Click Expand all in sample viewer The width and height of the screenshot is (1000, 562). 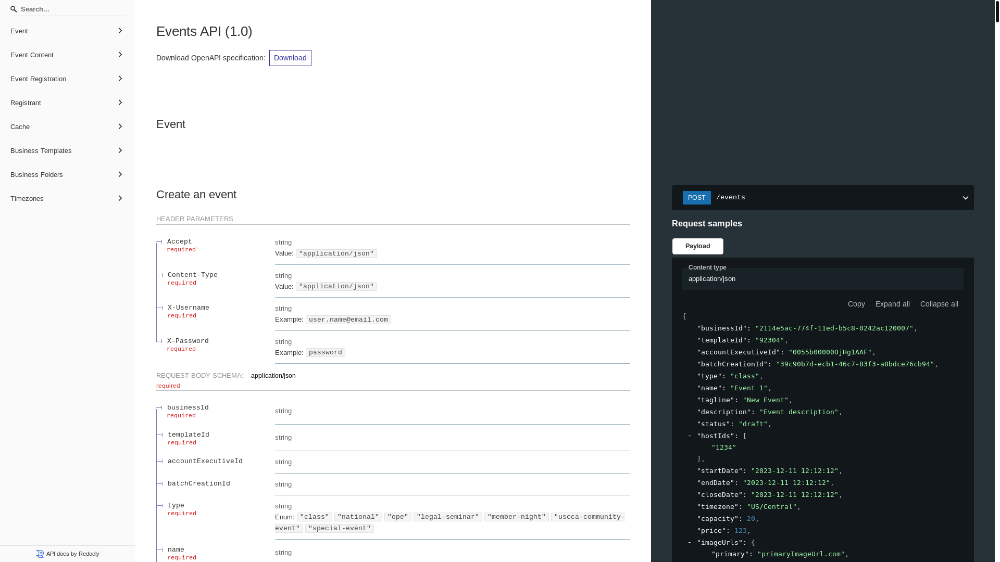coord(892,304)
